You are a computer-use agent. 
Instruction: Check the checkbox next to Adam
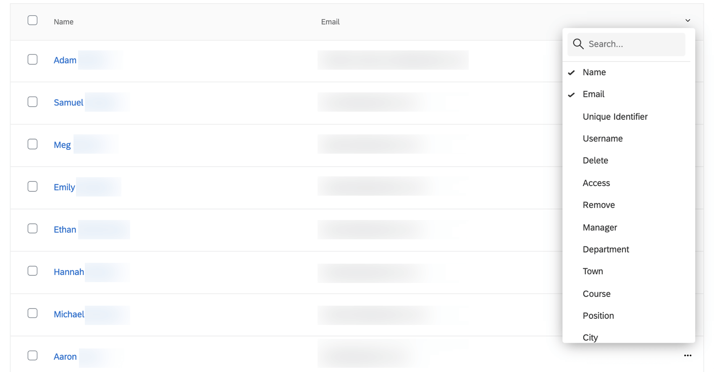pos(32,59)
